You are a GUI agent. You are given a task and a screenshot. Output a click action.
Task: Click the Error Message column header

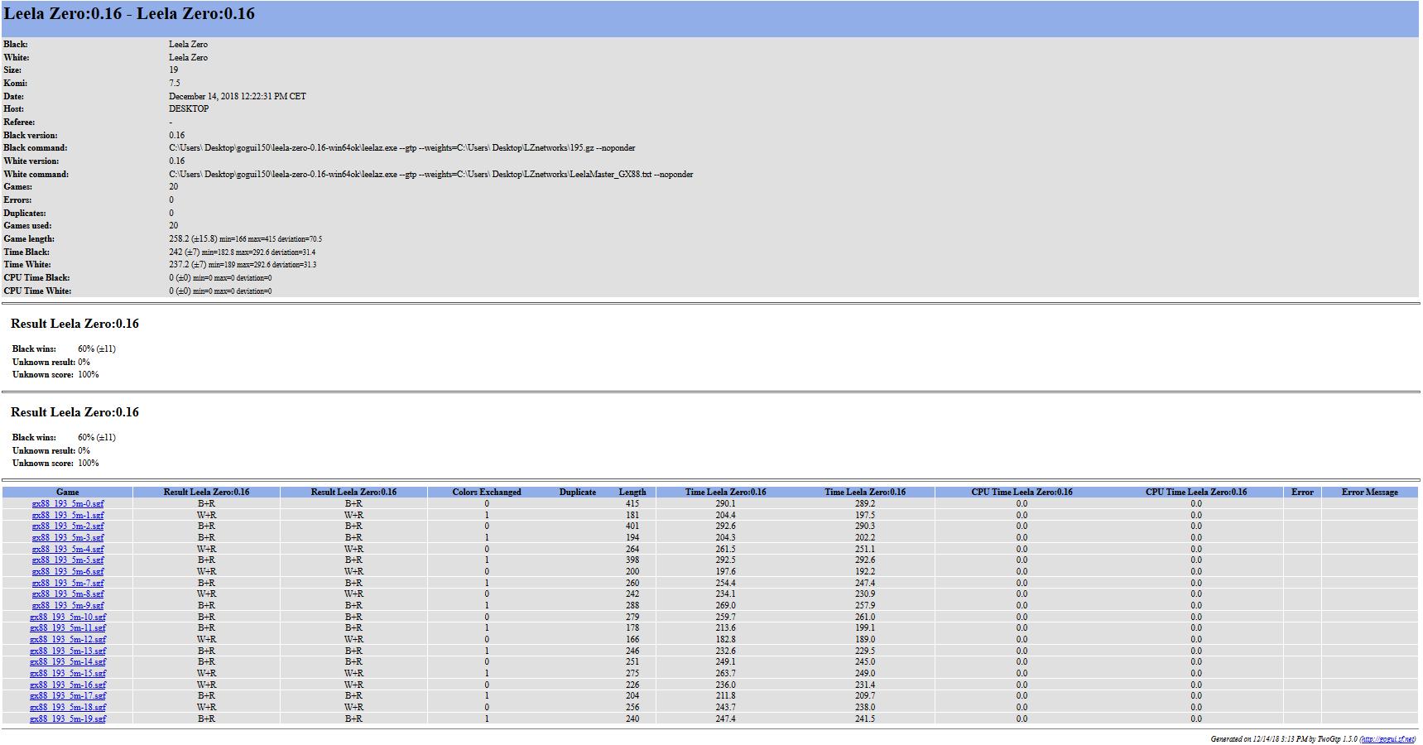pyautogui.click(x=1369, y=492)
